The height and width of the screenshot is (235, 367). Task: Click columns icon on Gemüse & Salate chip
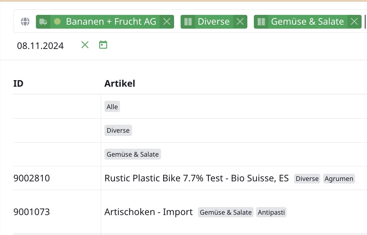pos(261,22)
